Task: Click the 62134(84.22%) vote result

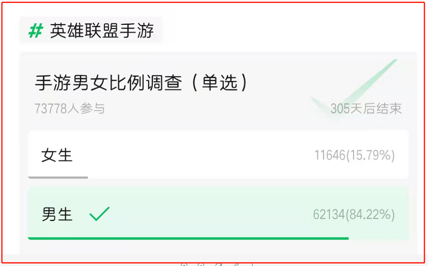Action: pyautogui.click(x=354, y=214)
